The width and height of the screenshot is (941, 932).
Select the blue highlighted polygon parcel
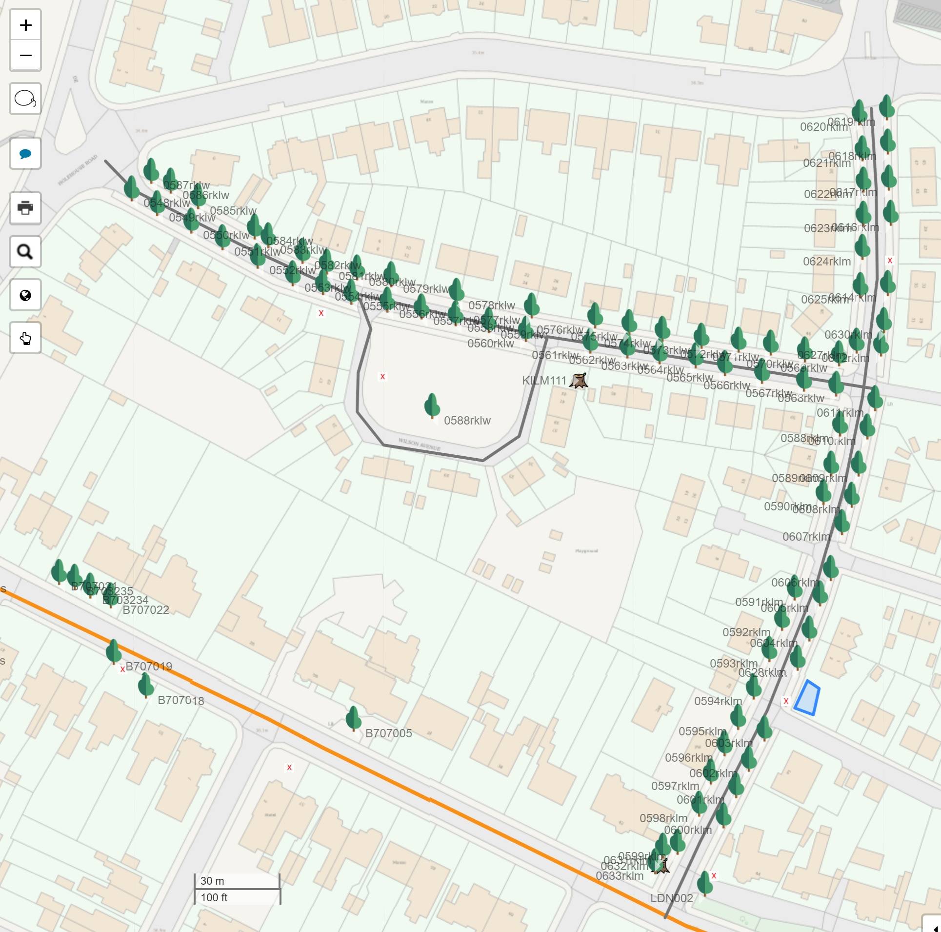807,698
